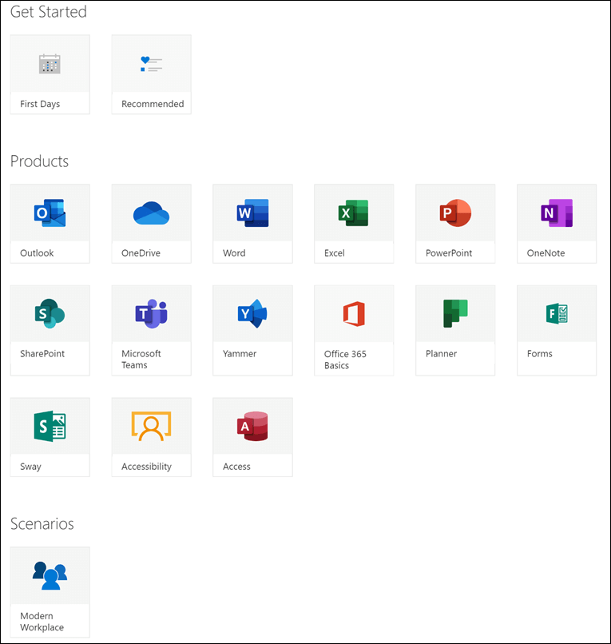Select the PowerPoint app icon
This screenshot has height=644, width=611.
tap(455, 213)
